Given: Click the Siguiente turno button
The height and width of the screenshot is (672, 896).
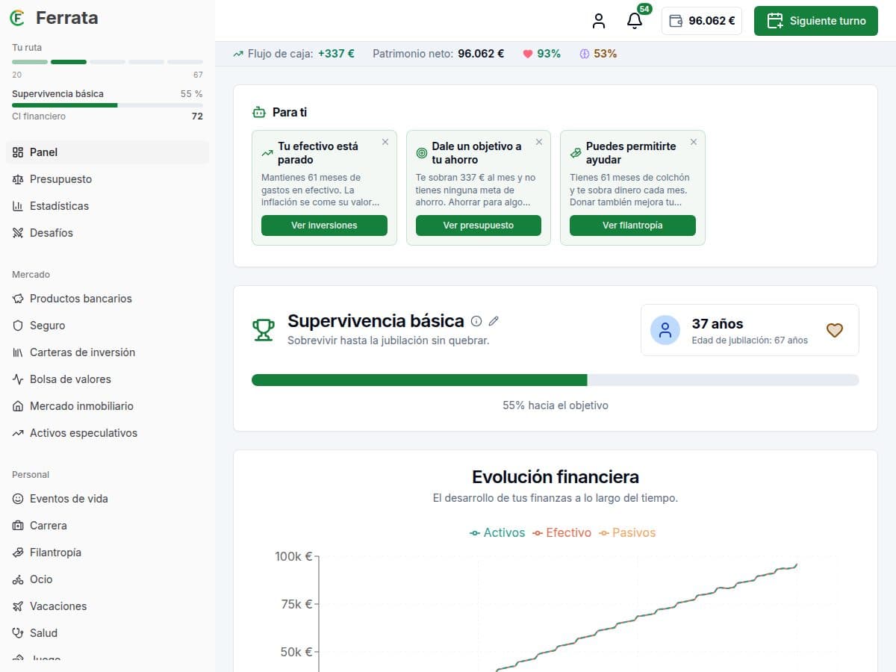Looking at the screenshot, I should click(816, 21).
